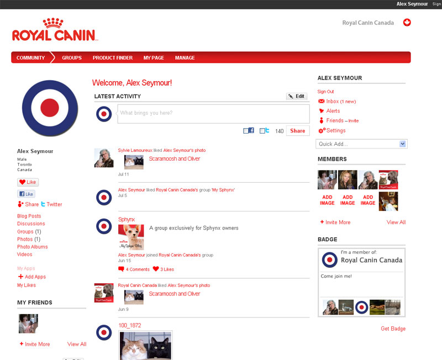
Task: Open the Product Finder menu item
Action: click(112, 57)
